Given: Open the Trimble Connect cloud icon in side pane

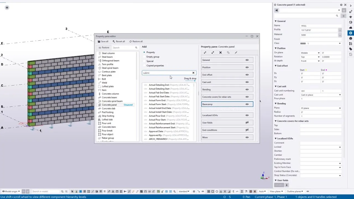Looking at the screenshot, I should (x=351, y=28).
